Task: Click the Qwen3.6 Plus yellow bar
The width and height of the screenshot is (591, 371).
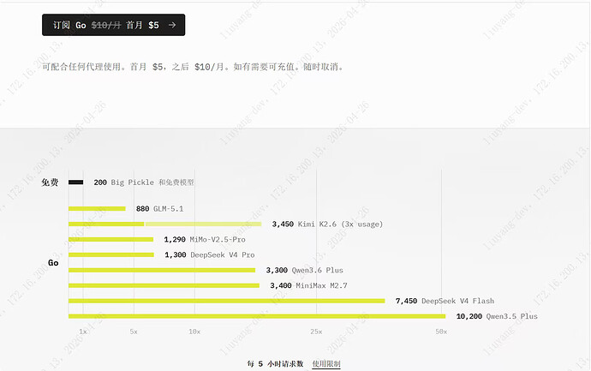Action: (x=162, y=270)
